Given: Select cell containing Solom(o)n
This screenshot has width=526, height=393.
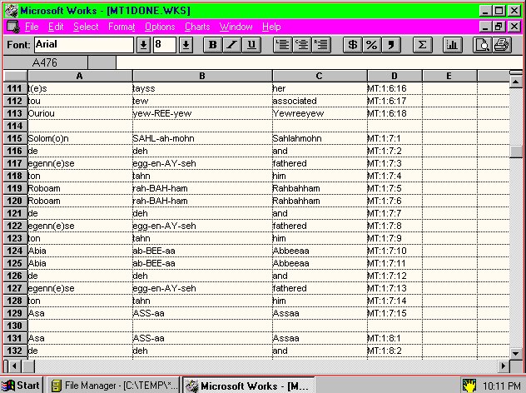Looking at the screenshot, I should point(80,138).
